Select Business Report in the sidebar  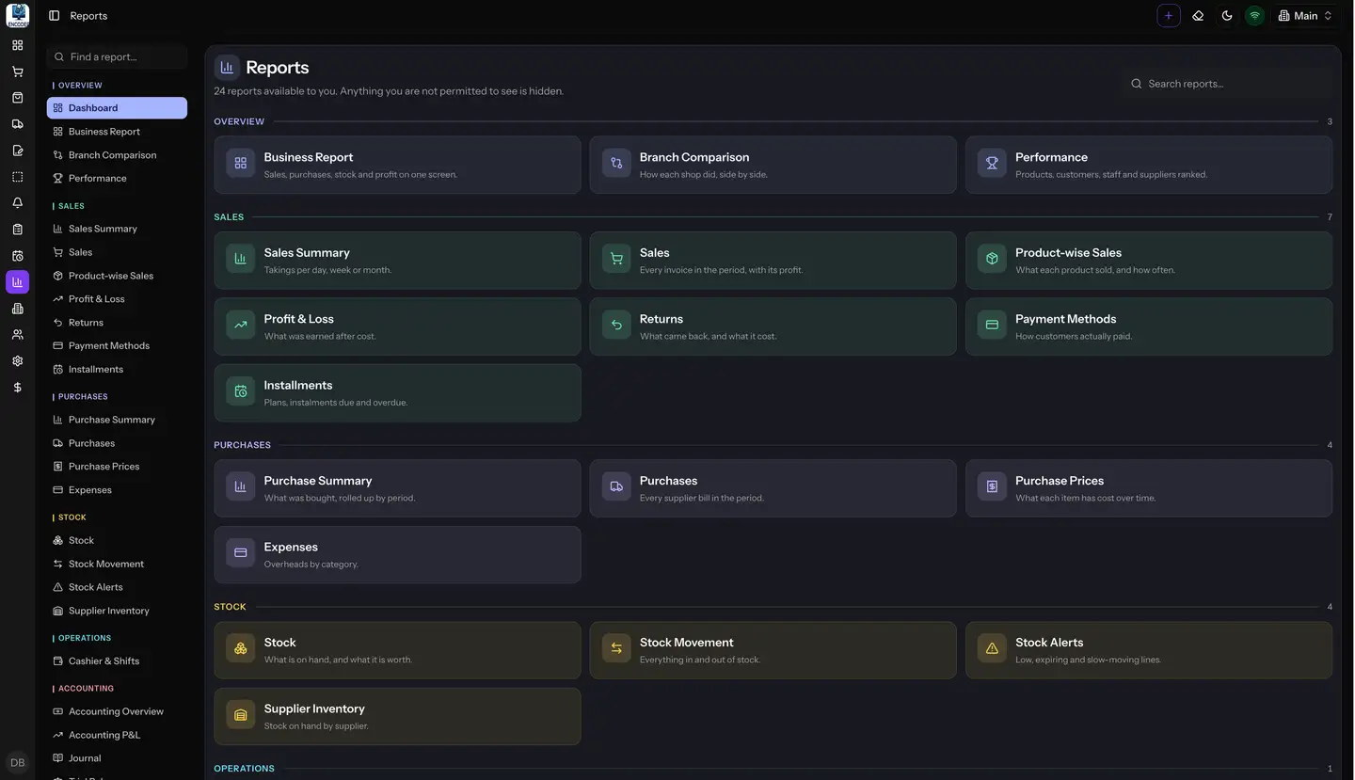[x=117, y=132]
